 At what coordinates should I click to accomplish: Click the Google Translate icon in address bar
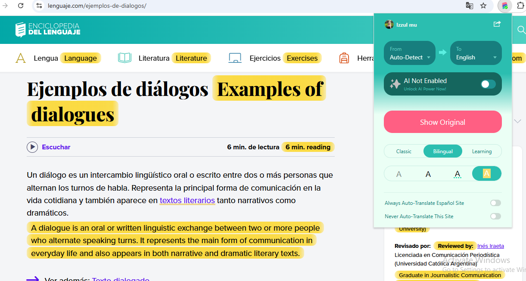469,6
